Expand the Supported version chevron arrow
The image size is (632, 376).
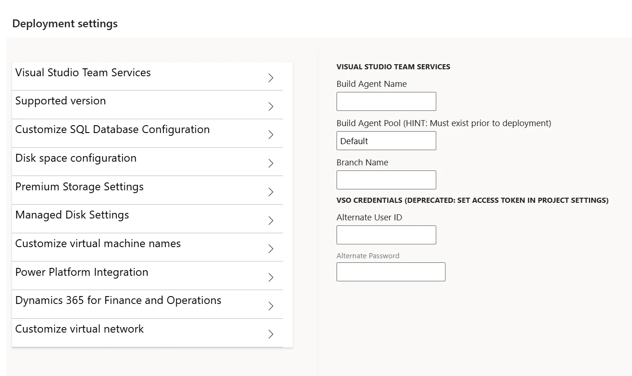[271, 107]
